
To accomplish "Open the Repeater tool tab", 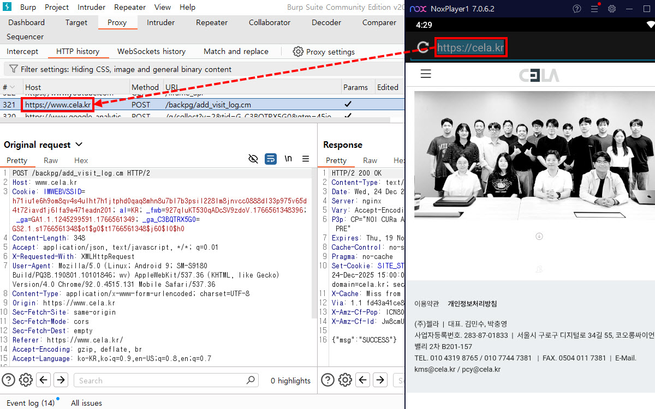I will [212, 22].
